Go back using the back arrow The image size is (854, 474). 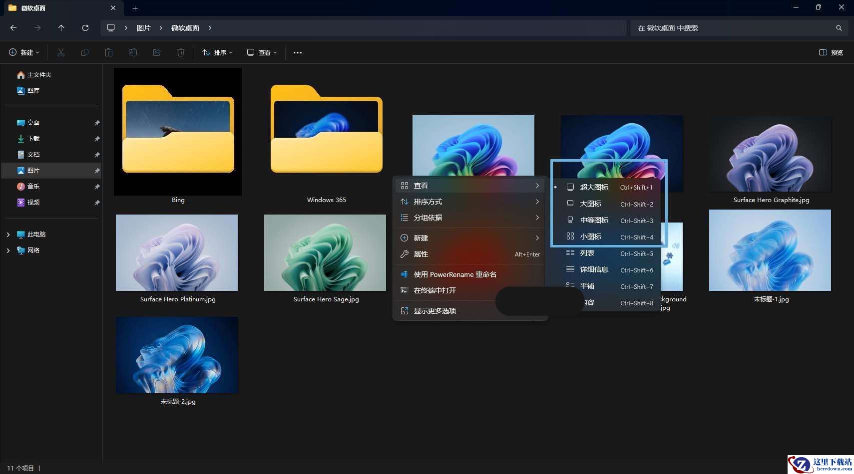pyautogui.click(x=13, y=28)
